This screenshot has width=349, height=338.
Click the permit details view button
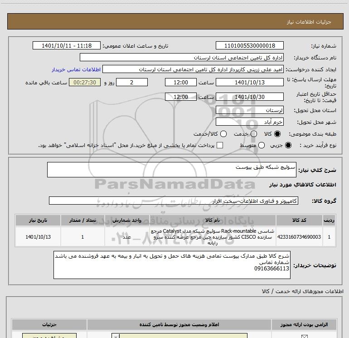point(49,336)
